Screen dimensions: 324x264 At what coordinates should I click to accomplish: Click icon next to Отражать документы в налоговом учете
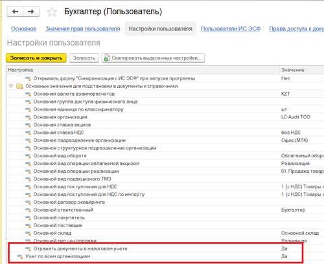point(28,248)
